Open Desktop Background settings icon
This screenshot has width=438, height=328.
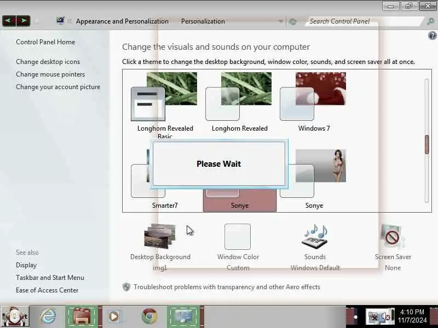(x=160, y=236)
